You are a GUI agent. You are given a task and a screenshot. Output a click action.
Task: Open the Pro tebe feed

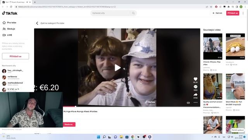[9, 23]
